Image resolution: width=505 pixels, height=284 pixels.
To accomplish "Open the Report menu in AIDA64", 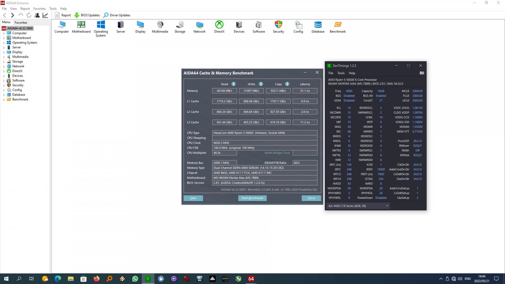I will pyautogui.click(x=25, y=9).
